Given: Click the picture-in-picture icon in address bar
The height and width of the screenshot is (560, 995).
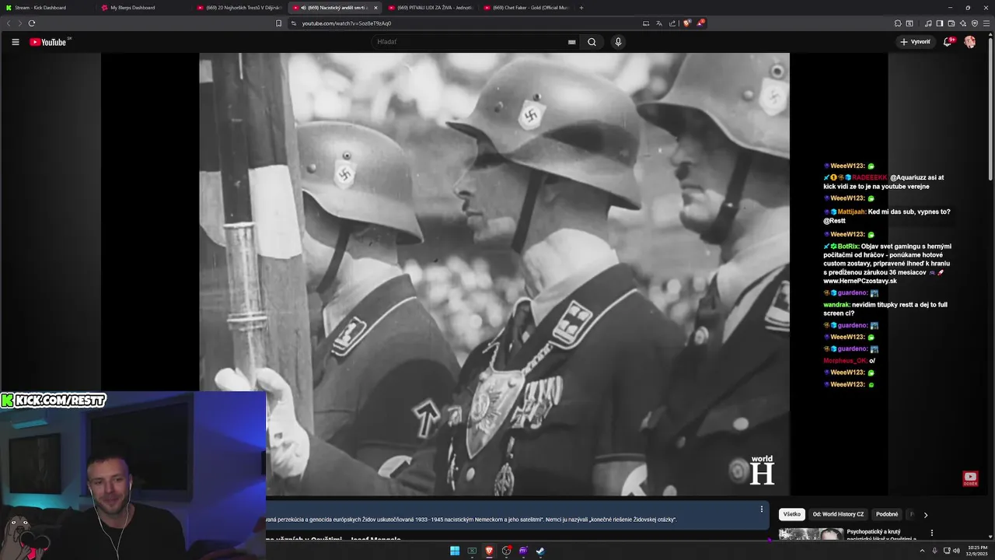Looking at the screenshot, I should pyautogui.click(x=646, y=23).
